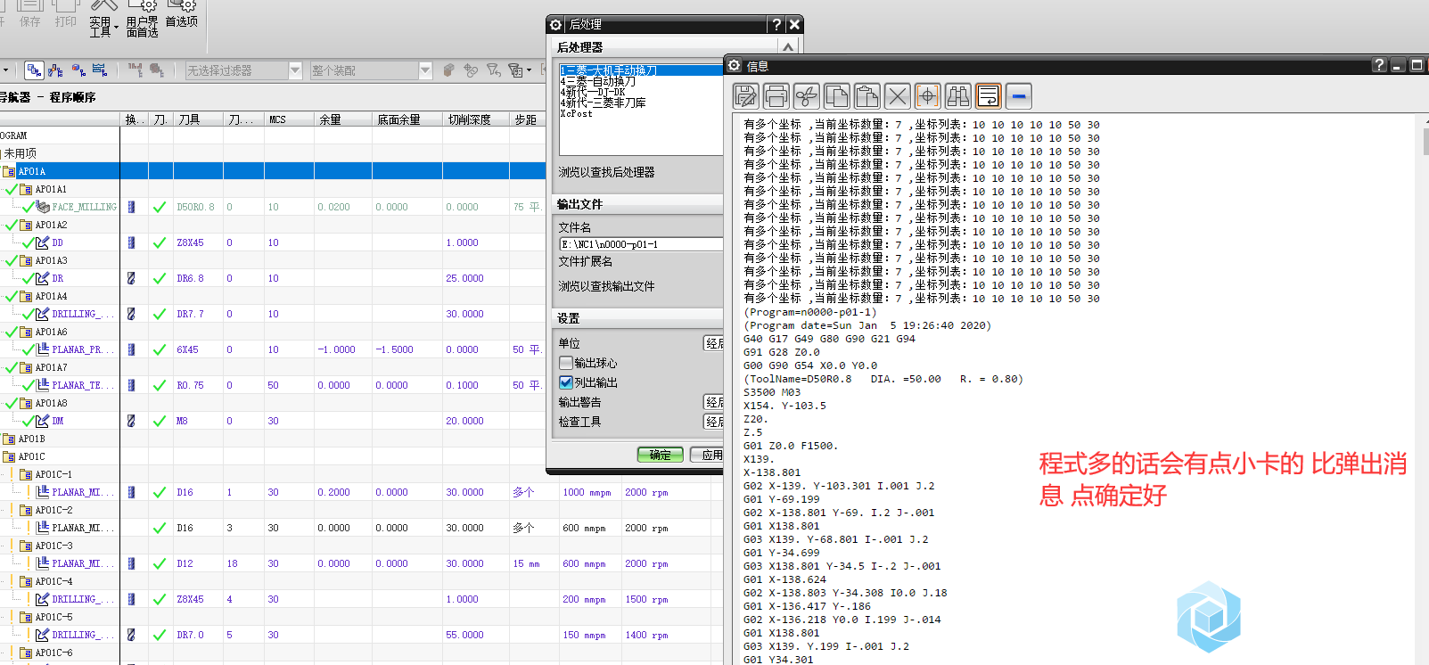Switch to the Machining Method View icon
This screenshot has width=1429, height=665.
coord(100,70)
